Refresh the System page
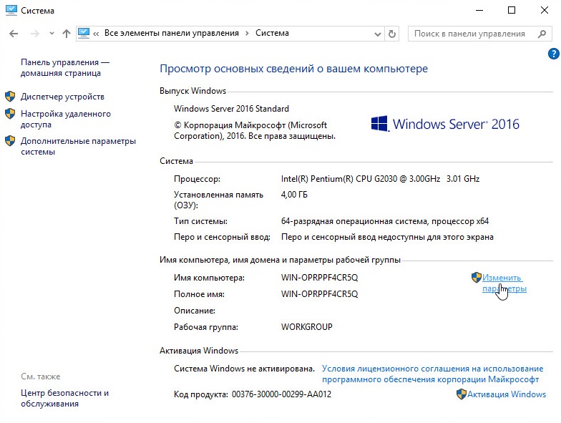 coord(392,34)
